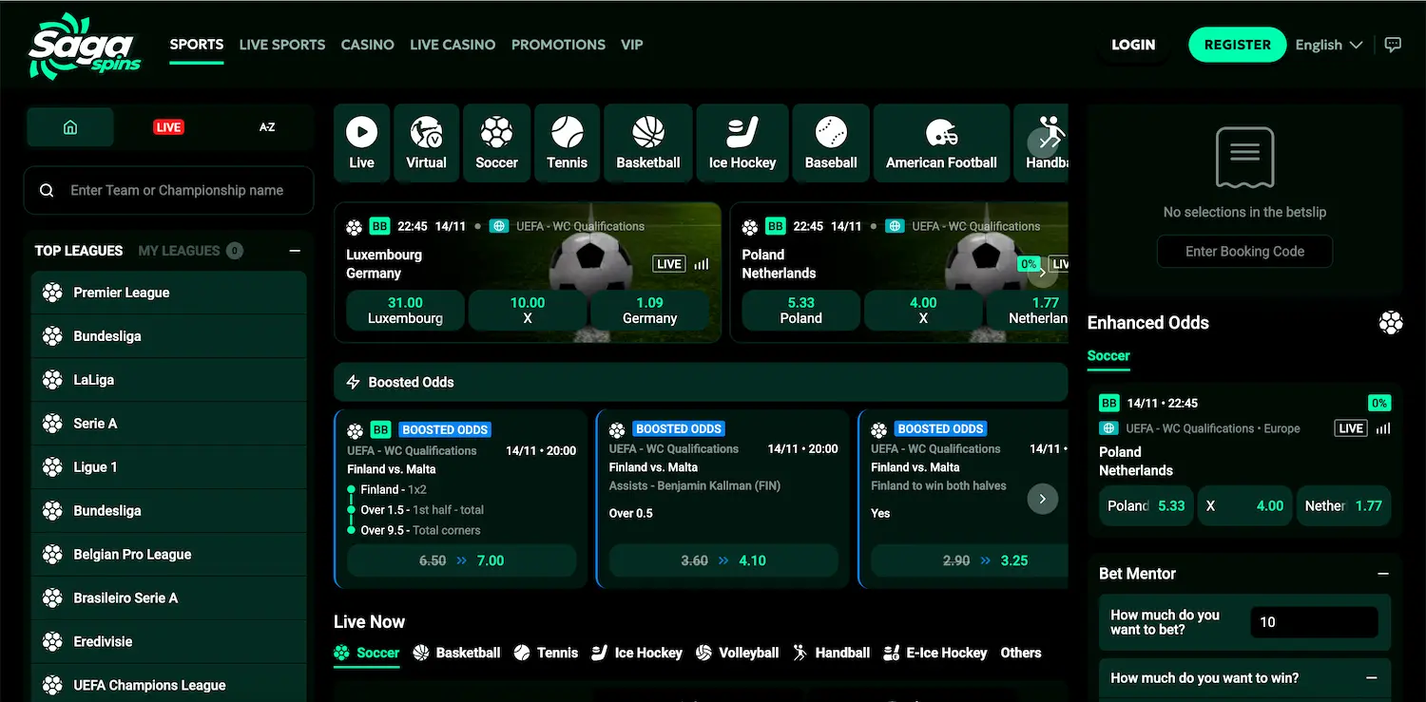Switch to the LIVE tab in the sidebar
The width and height of the screenshot is (1426, 702).
click(168, 124)
